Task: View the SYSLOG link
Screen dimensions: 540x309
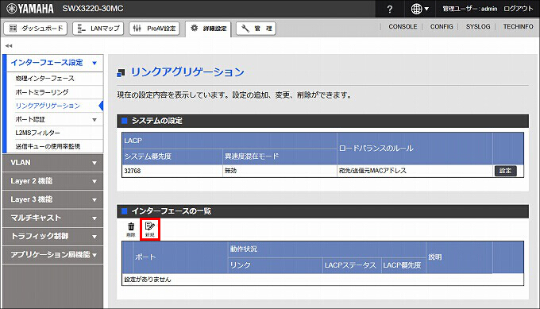Action: (x=478, y=26)
